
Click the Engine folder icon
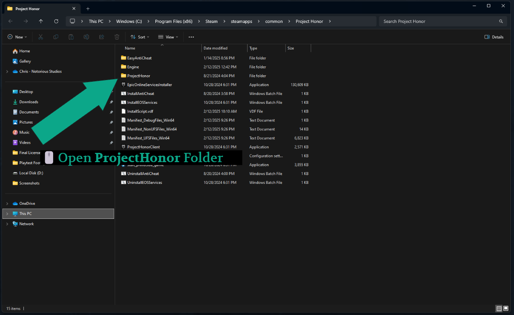pos(124,67)
